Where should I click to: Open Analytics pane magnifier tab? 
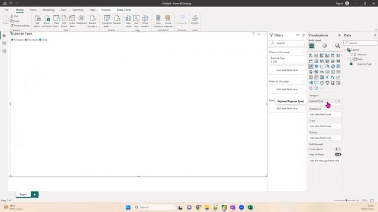(x=337, y=46)
